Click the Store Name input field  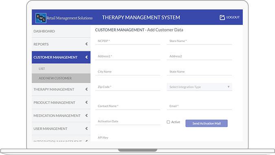coord(199,41)
